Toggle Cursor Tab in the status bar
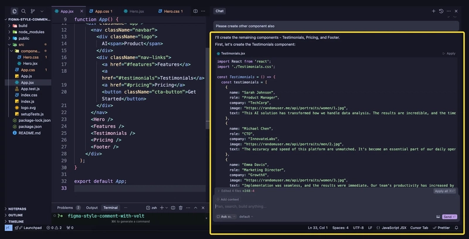Screen dimensions: 469x239 tap(419, 228)
